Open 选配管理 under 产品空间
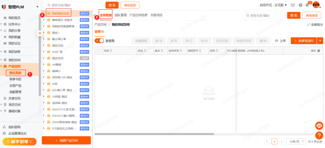325x148 pixels. point(15,92)
